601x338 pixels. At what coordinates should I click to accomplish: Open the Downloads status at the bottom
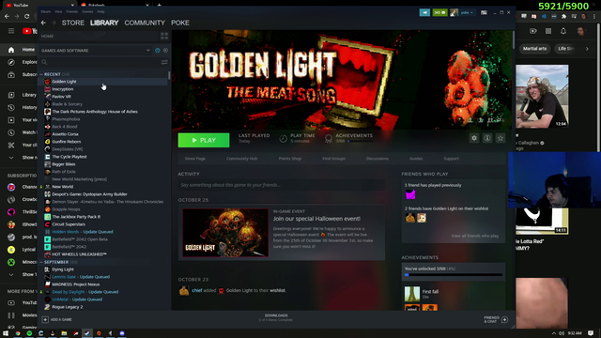(276, 317)
